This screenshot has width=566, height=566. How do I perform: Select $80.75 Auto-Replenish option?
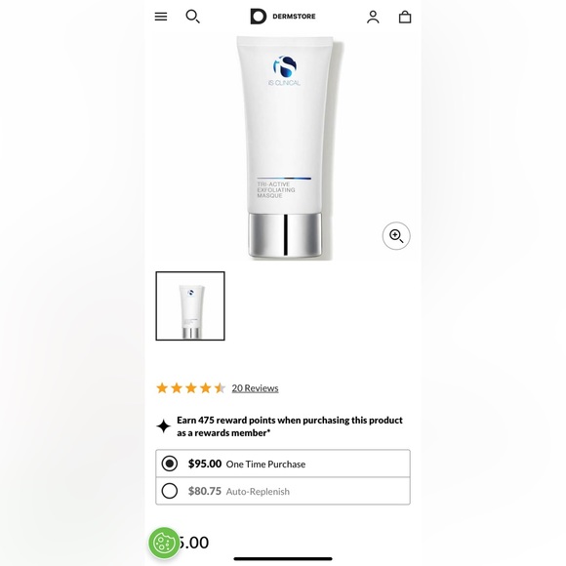pyautogui.click(x=283, y=491)
